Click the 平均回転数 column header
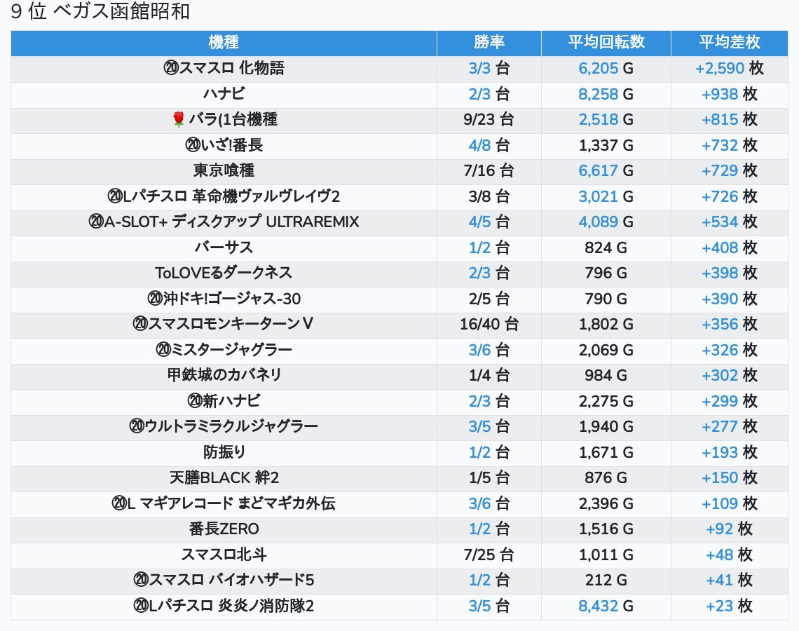799x631 pixels. coord(606,43)
